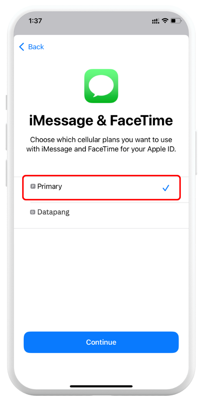This screenshot has width=203, height=401.
Task: Select the Primary cellular plan row
Action: [101, 188]
